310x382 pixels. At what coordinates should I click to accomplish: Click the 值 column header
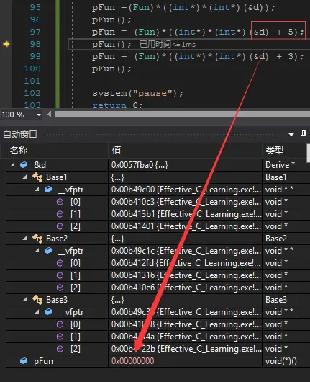117,151
